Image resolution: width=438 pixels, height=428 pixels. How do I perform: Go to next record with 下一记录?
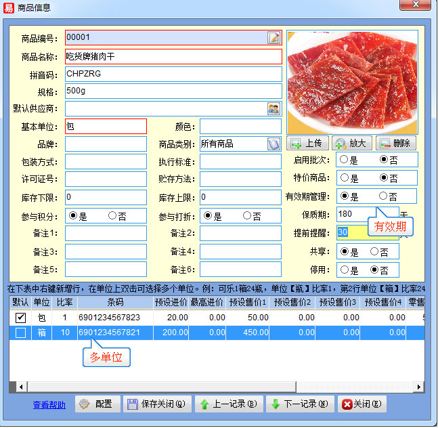click(x=299, y=404)
